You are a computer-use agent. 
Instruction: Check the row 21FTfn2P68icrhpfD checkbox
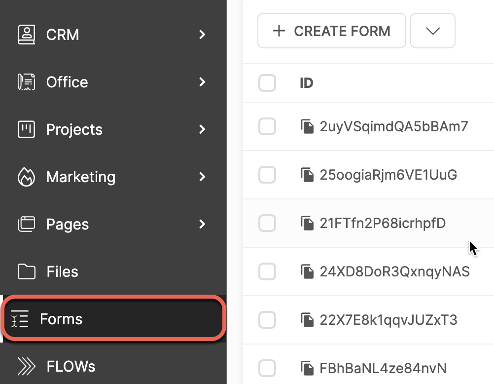point(267,223)
